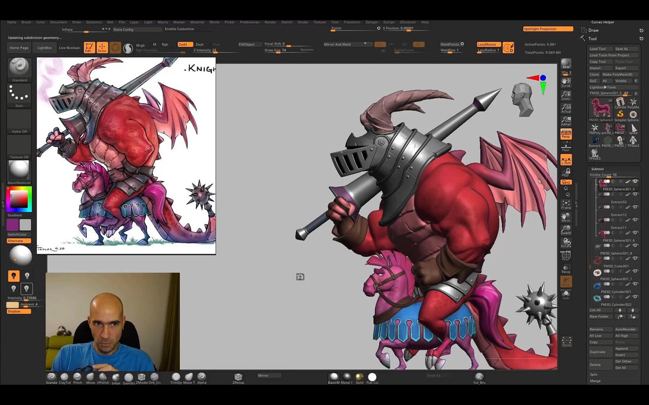Select the Scroll hand tool
The height and width of the screenshot is (405, 649).
566,83
